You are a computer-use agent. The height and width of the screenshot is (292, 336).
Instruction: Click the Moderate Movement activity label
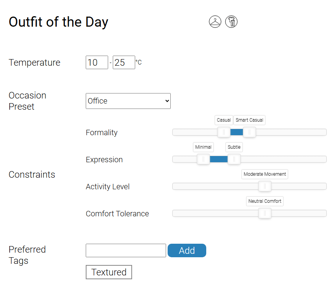265,174
